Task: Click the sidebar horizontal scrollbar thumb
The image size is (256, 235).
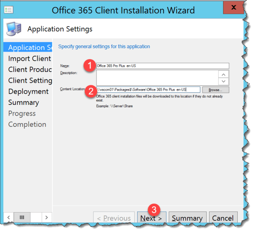Action: coord(22,218)
